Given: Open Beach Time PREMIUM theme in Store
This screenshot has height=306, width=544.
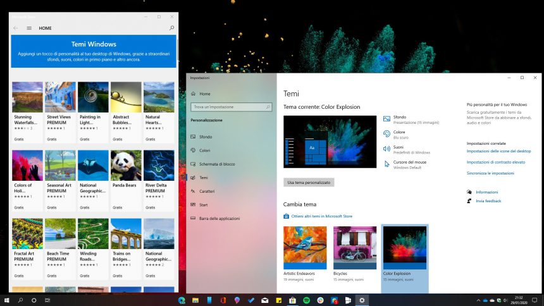Looking at the screenshot, I should (60, 248).
